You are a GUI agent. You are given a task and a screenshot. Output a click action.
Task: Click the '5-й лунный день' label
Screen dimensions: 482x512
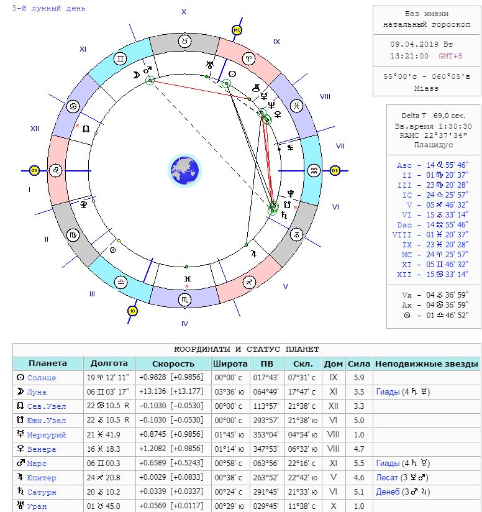48,8
